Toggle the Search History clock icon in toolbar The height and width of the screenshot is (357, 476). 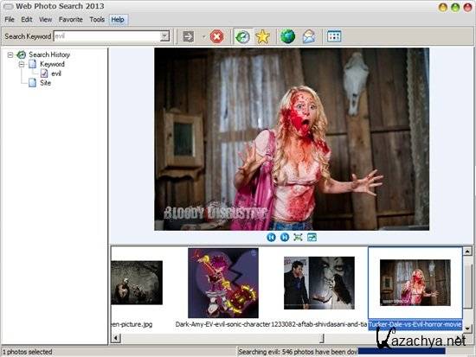tap(242, 36)
